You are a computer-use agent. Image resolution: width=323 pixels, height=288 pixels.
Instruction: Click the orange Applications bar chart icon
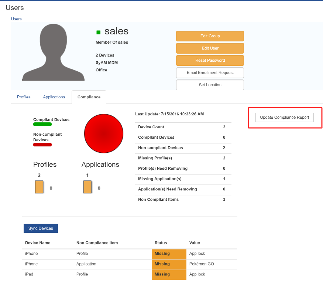[87, 187]
